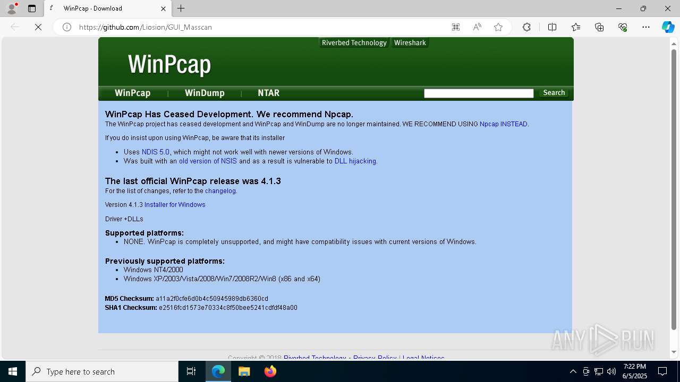
Task: Open the changelog link
Action: click(x=220, y=191)
